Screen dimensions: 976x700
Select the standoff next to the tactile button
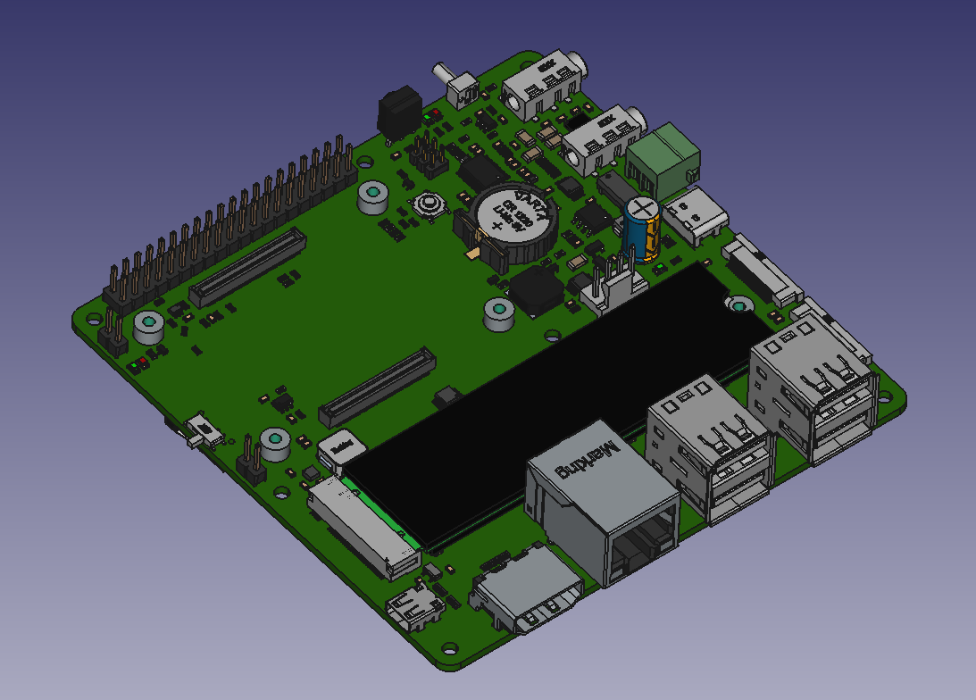pos(373,198)
